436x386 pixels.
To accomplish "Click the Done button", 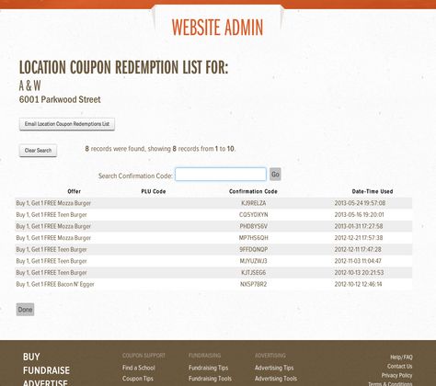I will (25, 310).
